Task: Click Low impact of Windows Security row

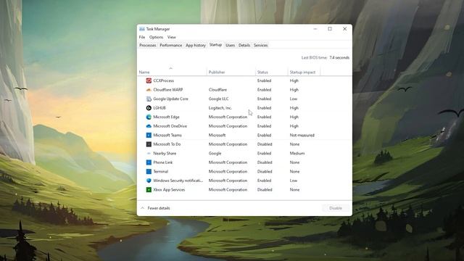Action: (x=294, y=181)
